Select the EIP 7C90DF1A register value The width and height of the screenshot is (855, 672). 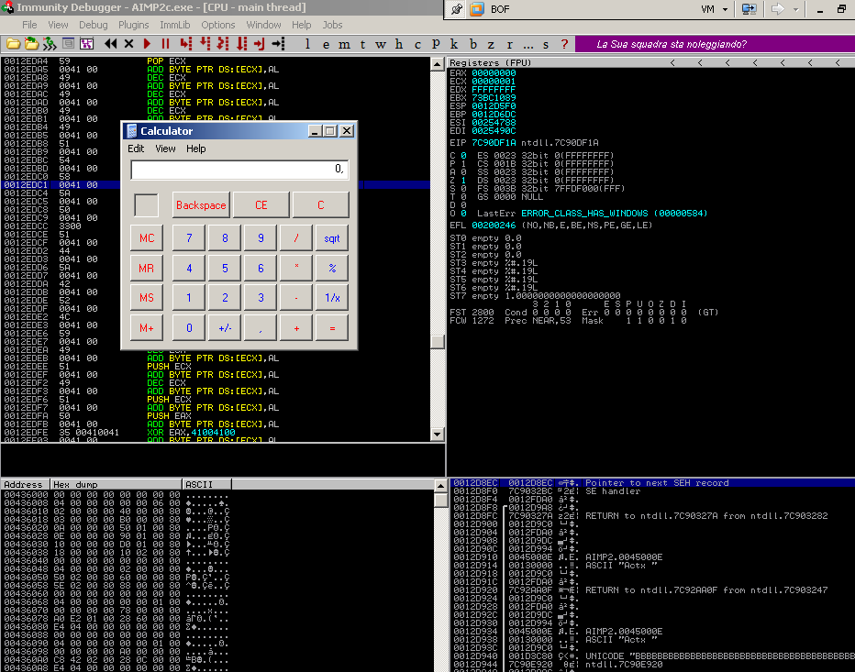pyautogui.click(x=494, y=143)
